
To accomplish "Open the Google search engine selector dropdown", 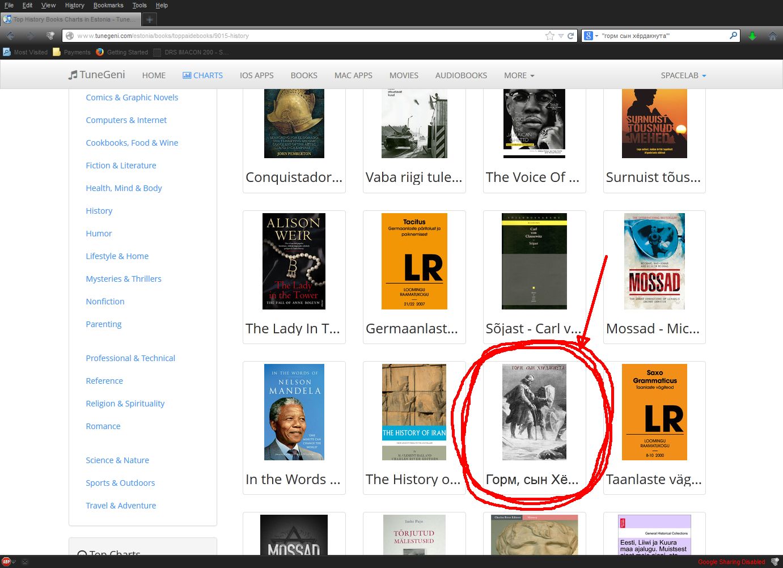I will (x=591, y=36).
